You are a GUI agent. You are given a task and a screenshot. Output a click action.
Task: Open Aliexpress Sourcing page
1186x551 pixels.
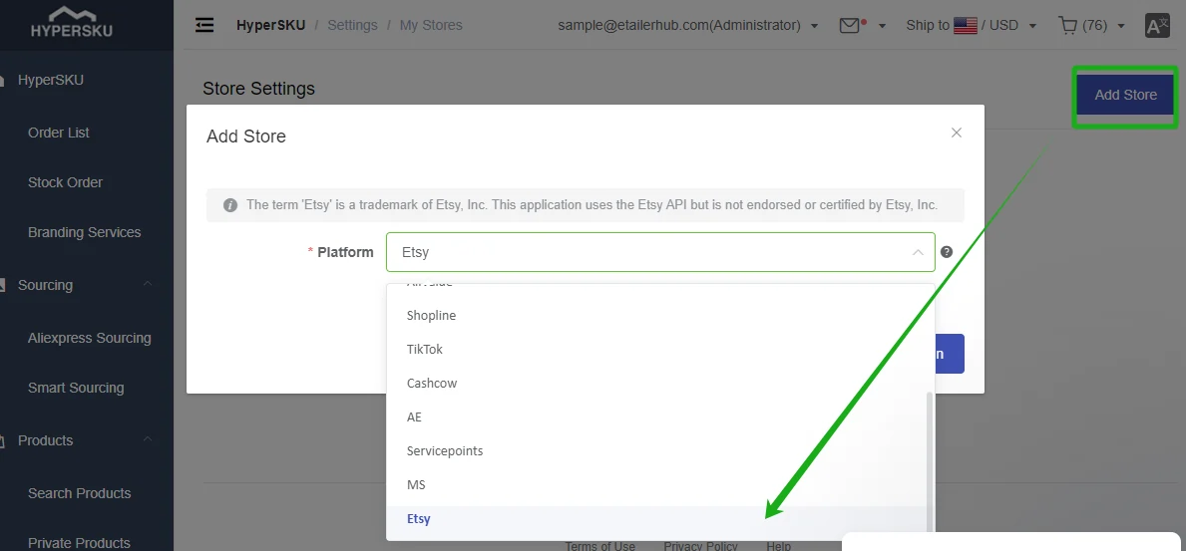point(89,339)
